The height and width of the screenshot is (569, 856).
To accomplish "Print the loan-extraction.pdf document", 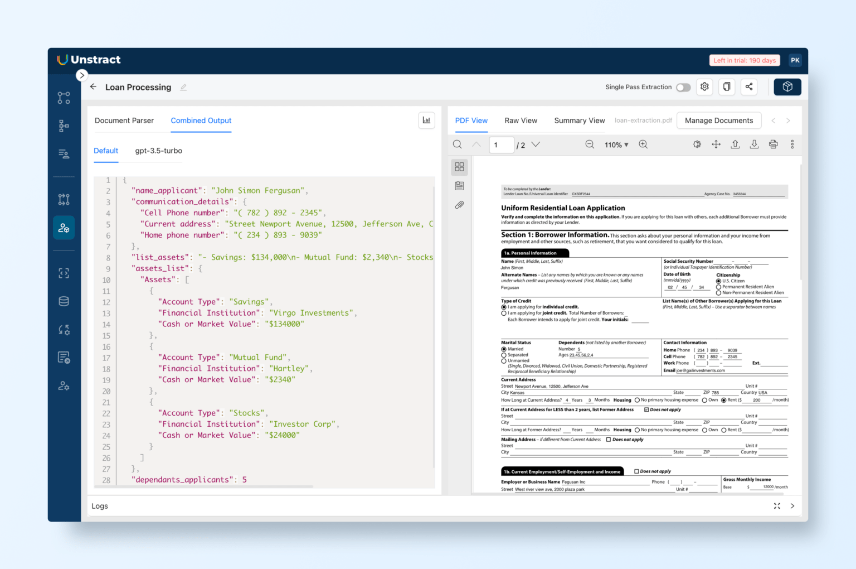I will [x=774, y=144].
